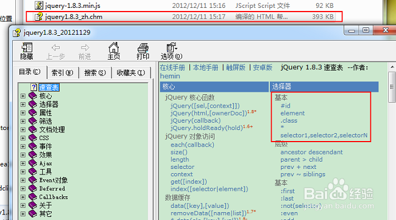The width and height of the screenshot is (396, 220).
Task: Click the 选择器 column header
Action: [x=324, y=87]
